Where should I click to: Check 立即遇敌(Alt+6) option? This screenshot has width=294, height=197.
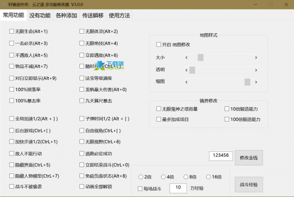click(82, 55)
